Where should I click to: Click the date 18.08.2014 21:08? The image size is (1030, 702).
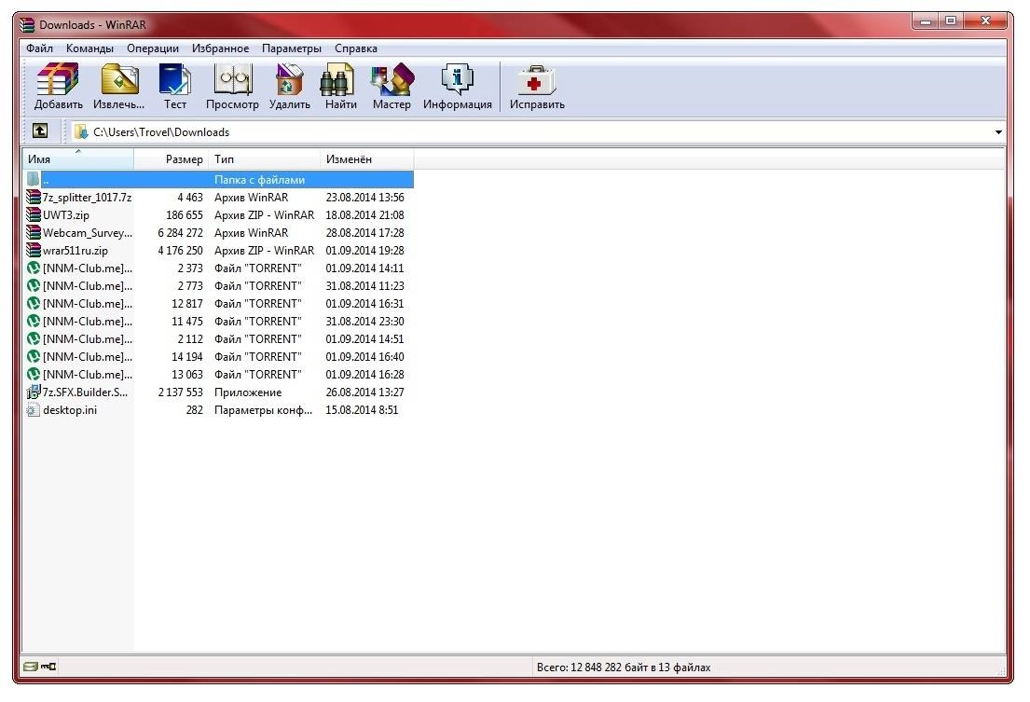click(364, 214)
